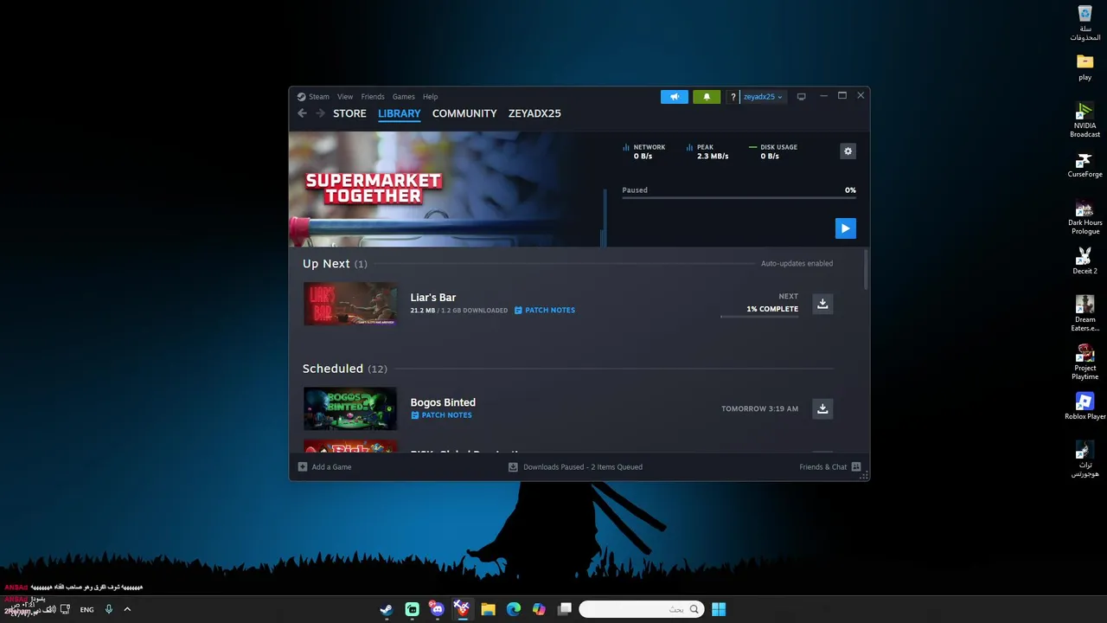Click the Add a Game plus icon
The width and height of the screenshot is (1107, 623).
(x=303, y=467)
